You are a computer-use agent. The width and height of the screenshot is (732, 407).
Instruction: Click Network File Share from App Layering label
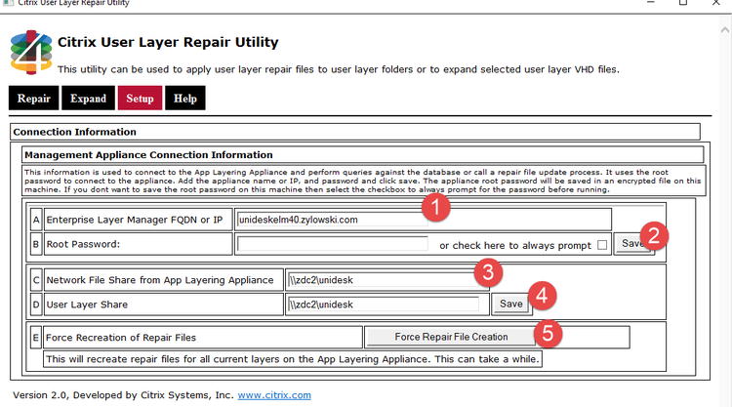pos(160,280)
